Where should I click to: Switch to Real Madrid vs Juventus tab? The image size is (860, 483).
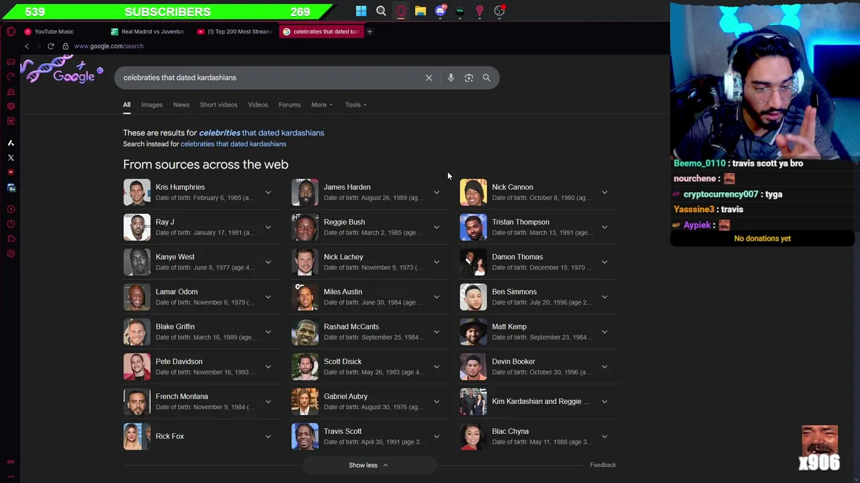click(148, 32)
